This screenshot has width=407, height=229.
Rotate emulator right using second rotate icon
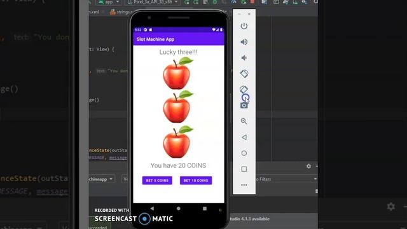tap(244, 89)
